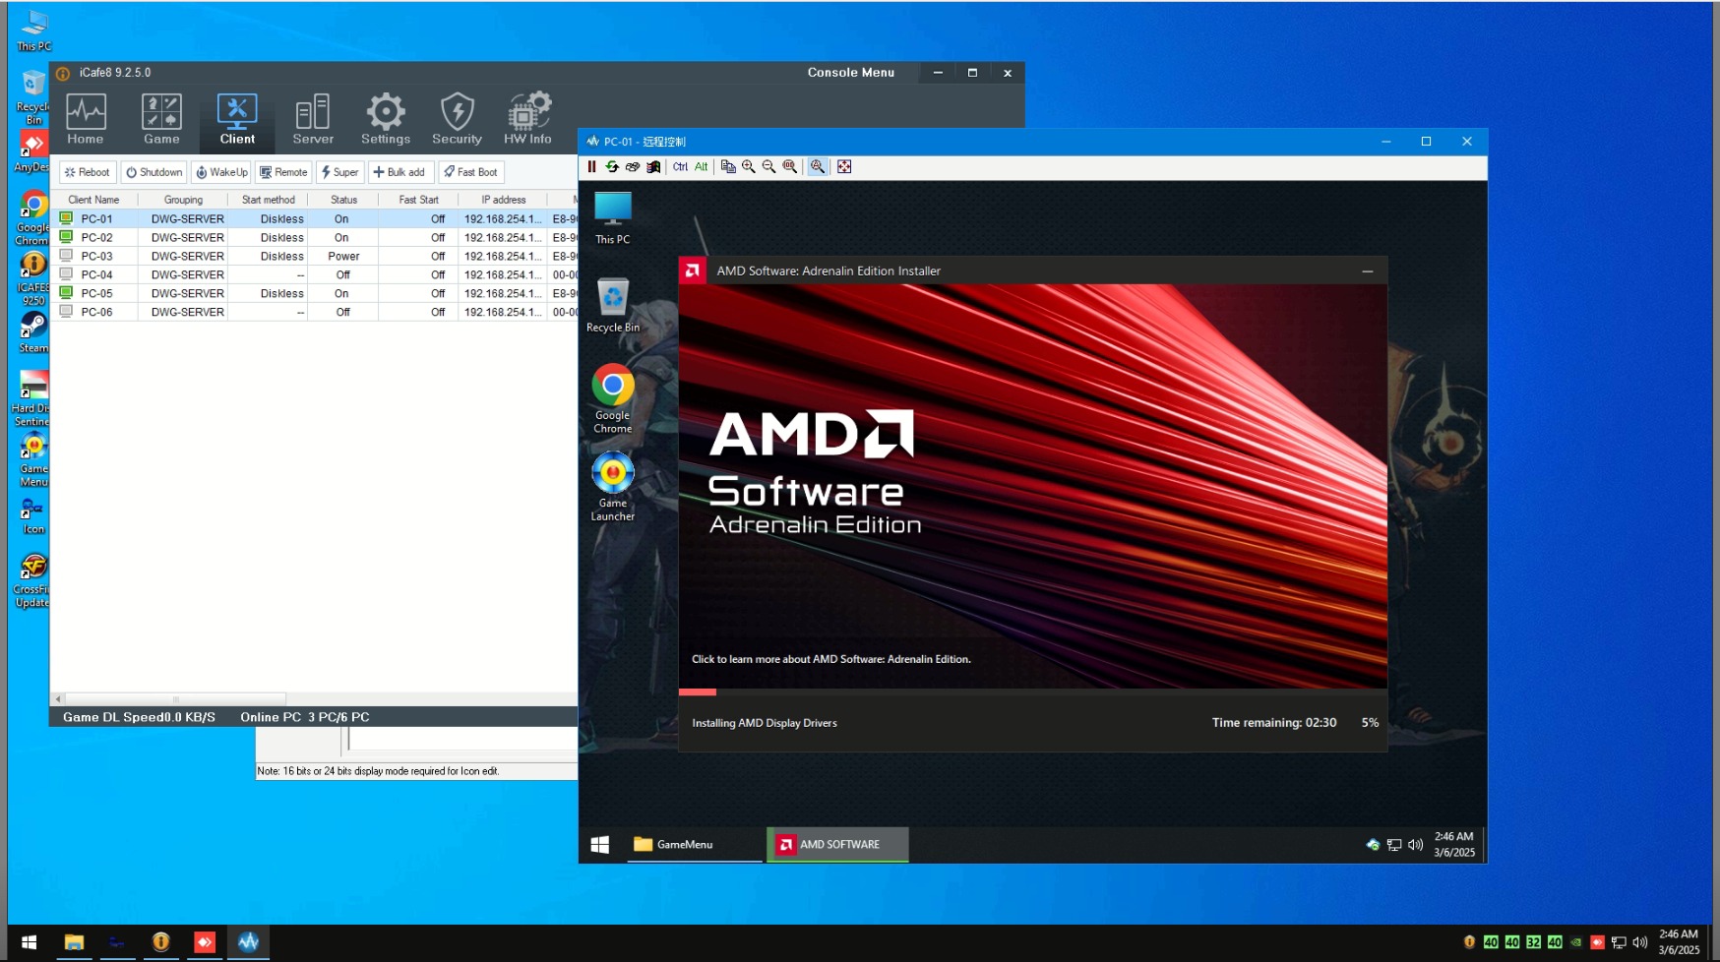Open Game Launcher icon on remote desktop

(612, 487)
